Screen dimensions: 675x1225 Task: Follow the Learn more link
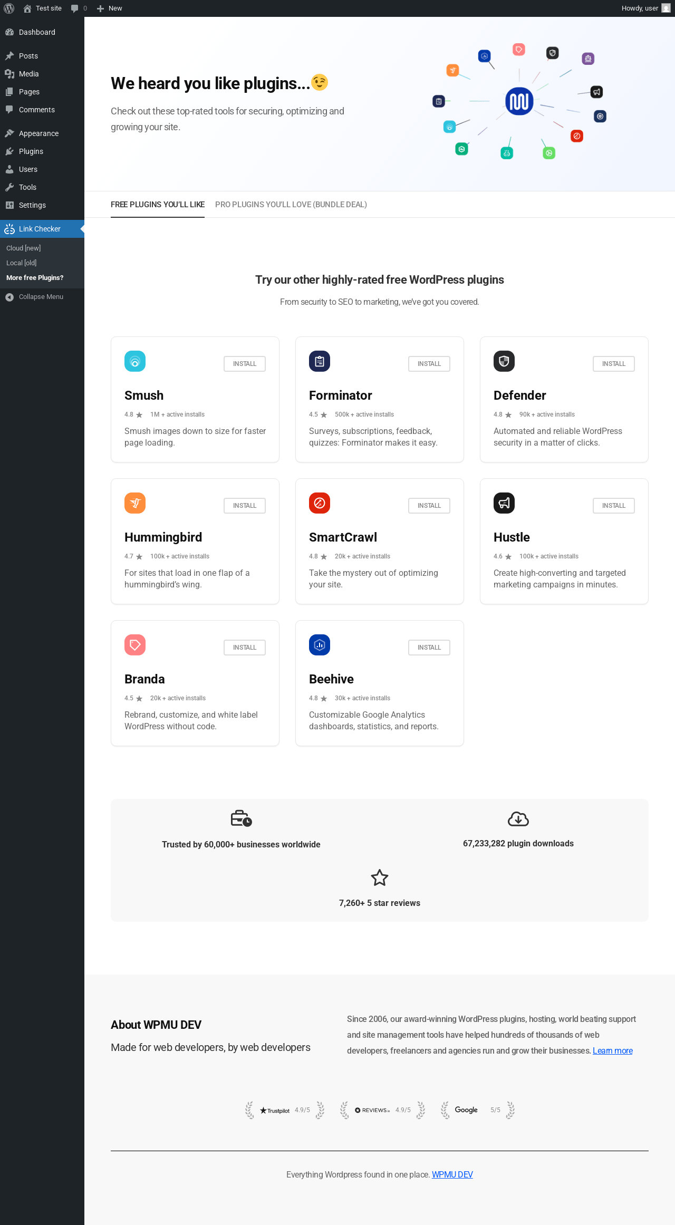tap(613, 1050)
